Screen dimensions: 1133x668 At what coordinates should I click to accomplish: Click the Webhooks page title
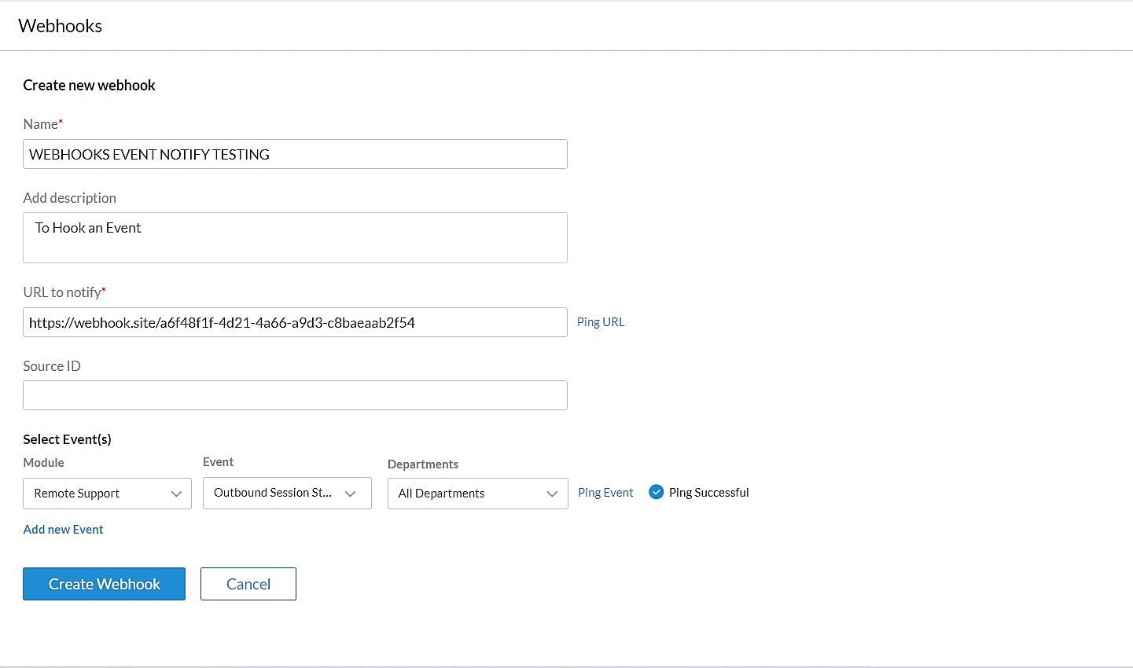[61, 26]
